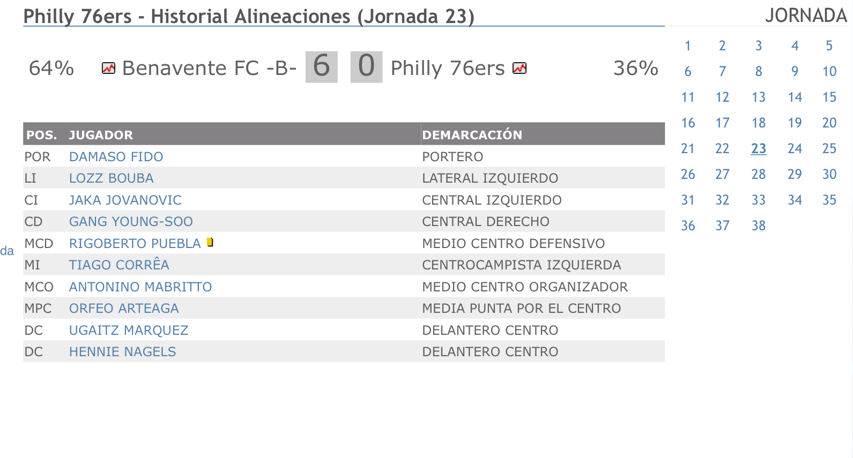The image size is (853, 458).
Task: Open ORFEO ARTEAGA profile
Action: coord(124,309)
